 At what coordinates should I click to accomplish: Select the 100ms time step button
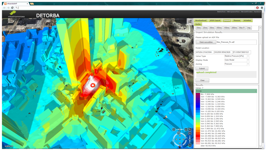tap(219, 28)
